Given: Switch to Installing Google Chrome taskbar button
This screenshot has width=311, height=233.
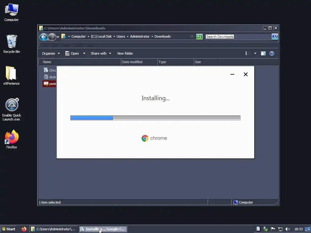Looking at the screenshot, I should (x=103, y=229).
